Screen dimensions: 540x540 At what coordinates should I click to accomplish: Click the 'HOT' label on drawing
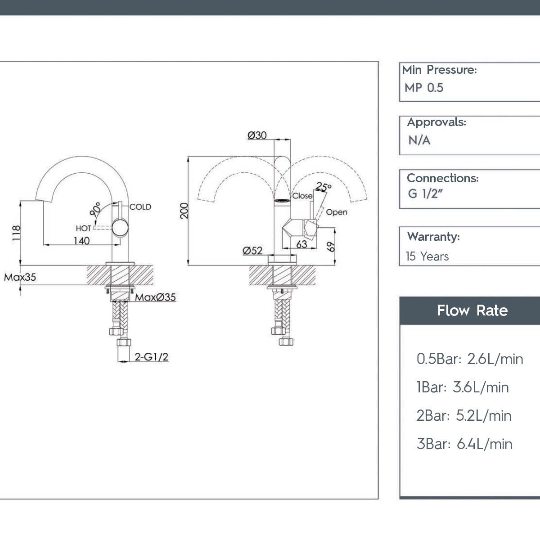coord(84,229)
